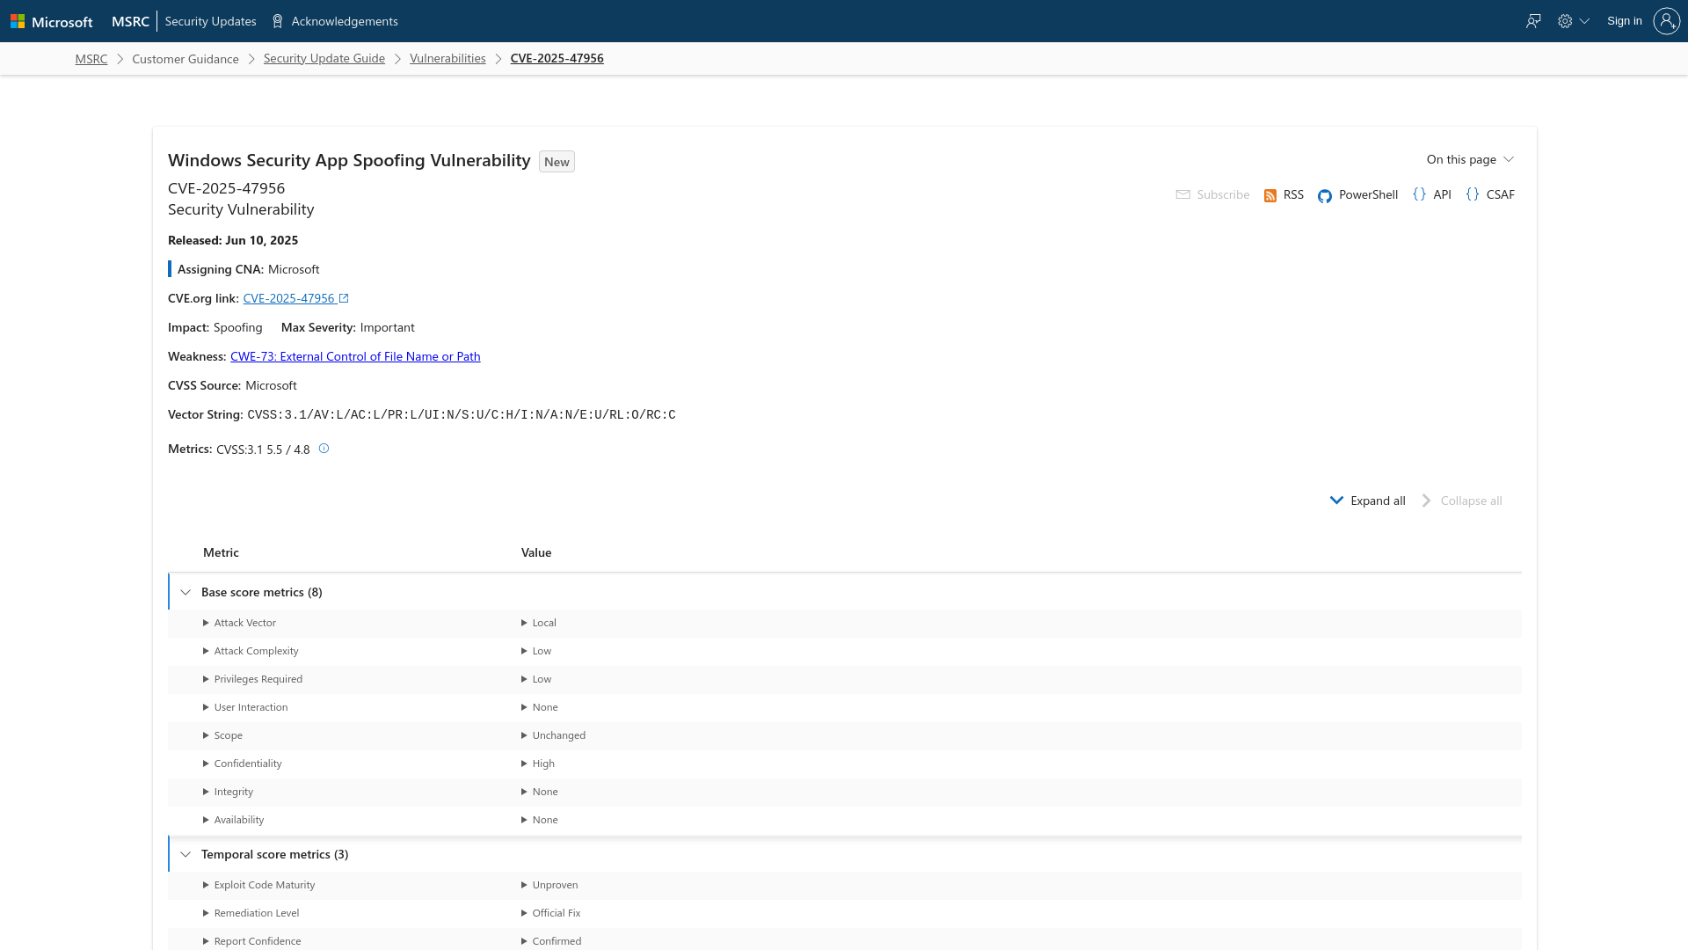This screenshot has width=1688, height=950.
Task: Click Released: Jun 10, 2025 text
Action: pos(233,240)
